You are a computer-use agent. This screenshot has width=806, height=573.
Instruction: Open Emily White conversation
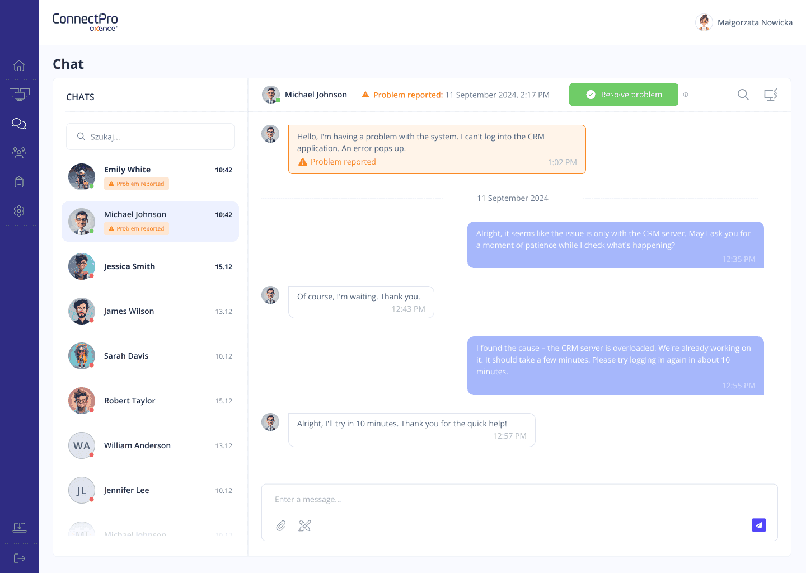pyautogui.click(x=150, y=177)
